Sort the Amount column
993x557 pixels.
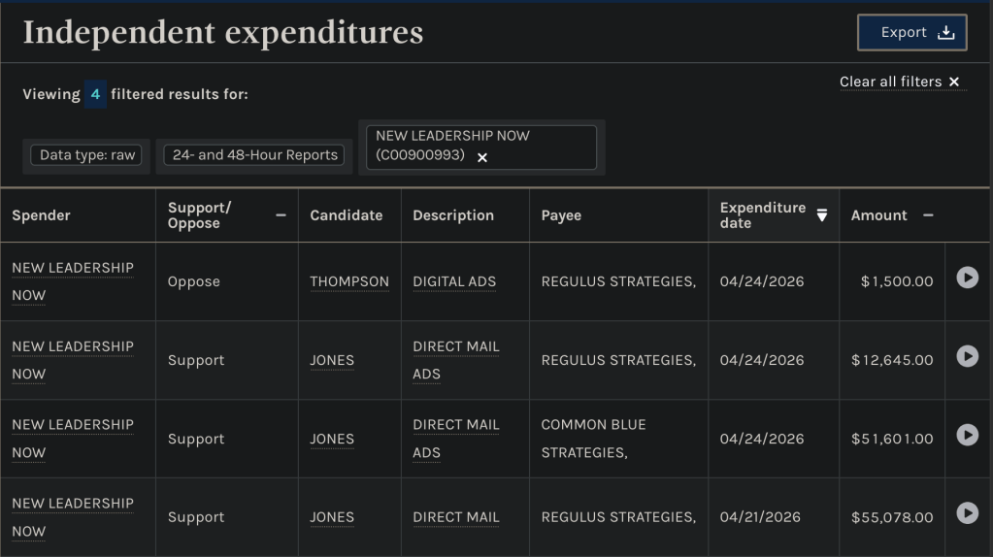[x=928, y=215]
